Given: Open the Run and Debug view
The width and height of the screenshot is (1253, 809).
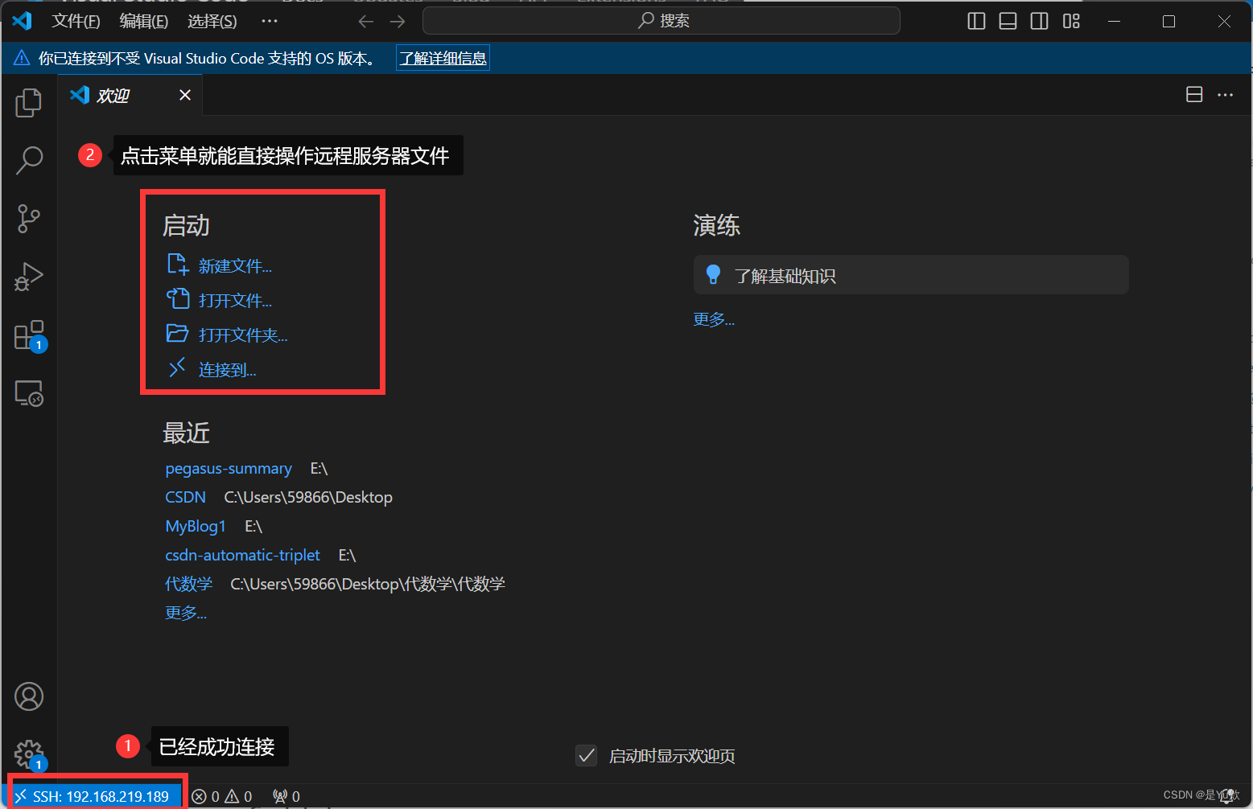Looking at the screenshot, I should [29, 277].
